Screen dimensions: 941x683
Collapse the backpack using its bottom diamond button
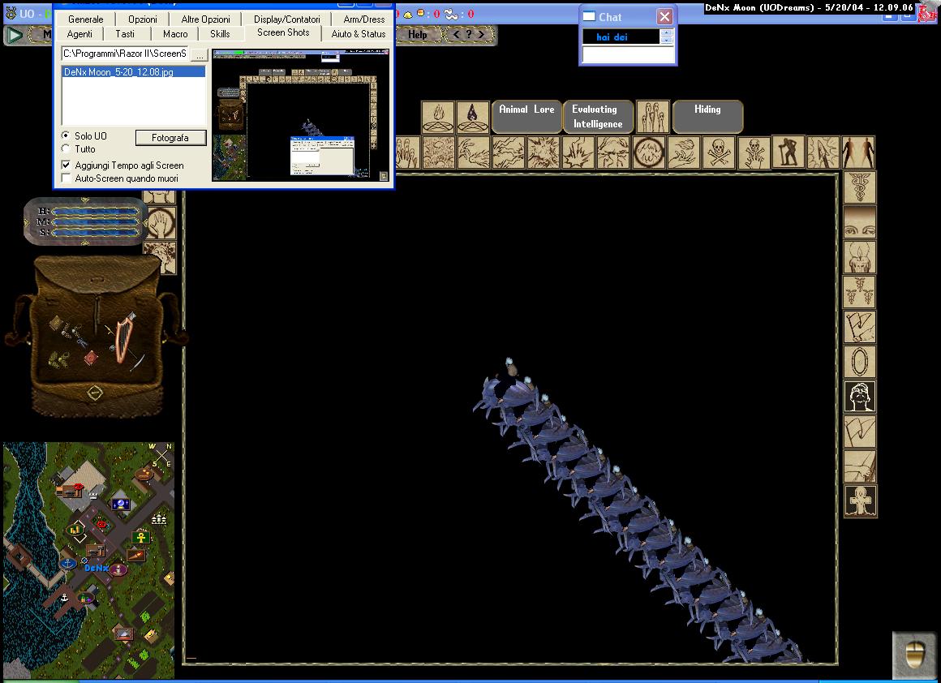pyautogui.click(x=95, y=393)
